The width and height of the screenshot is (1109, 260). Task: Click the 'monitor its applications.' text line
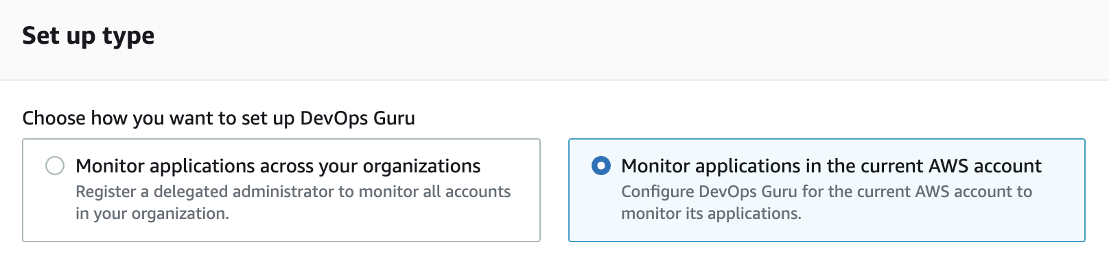coord(711,213)
